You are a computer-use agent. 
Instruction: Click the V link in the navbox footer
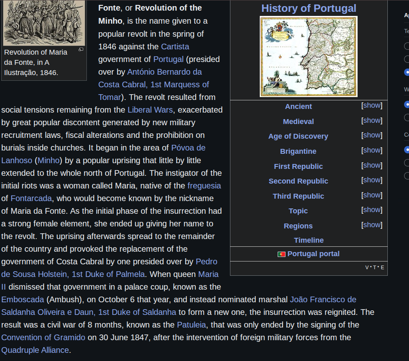367,267
